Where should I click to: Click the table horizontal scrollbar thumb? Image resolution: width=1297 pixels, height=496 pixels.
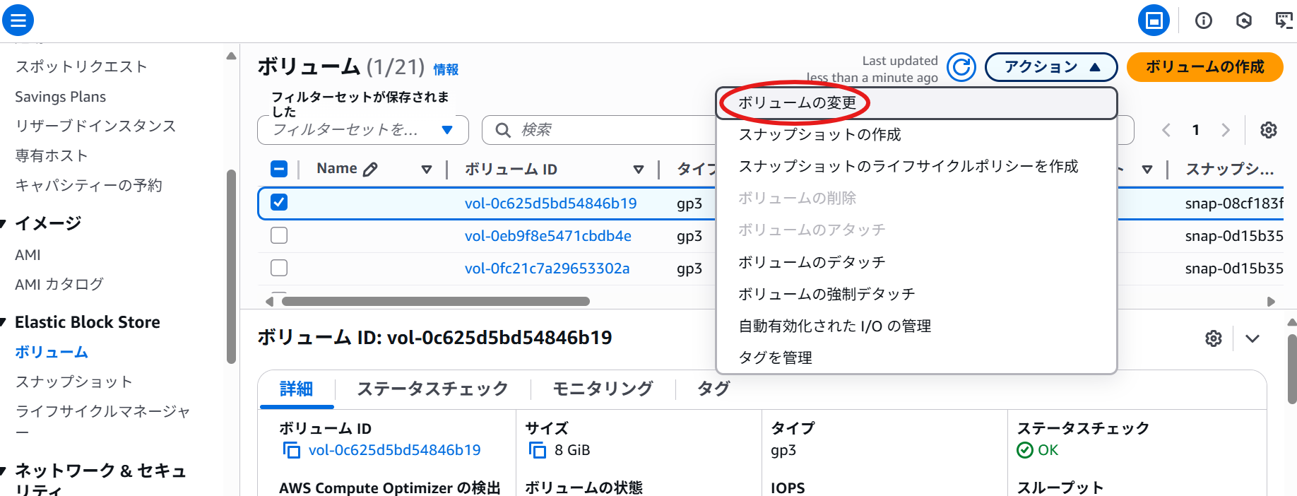(x=436, y=302)
